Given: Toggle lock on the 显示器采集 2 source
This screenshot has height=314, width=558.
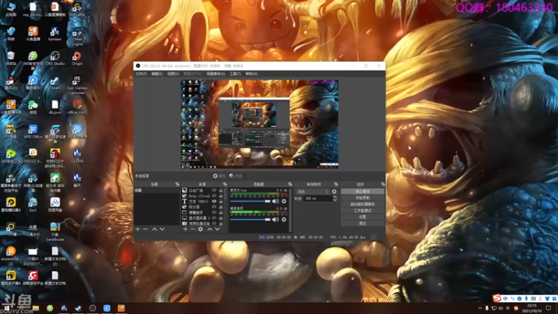Looking at the screenshot, I should tap(220, 218).
